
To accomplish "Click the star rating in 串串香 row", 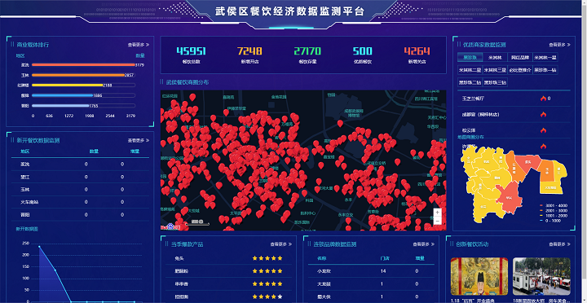I will coord(267,283).
